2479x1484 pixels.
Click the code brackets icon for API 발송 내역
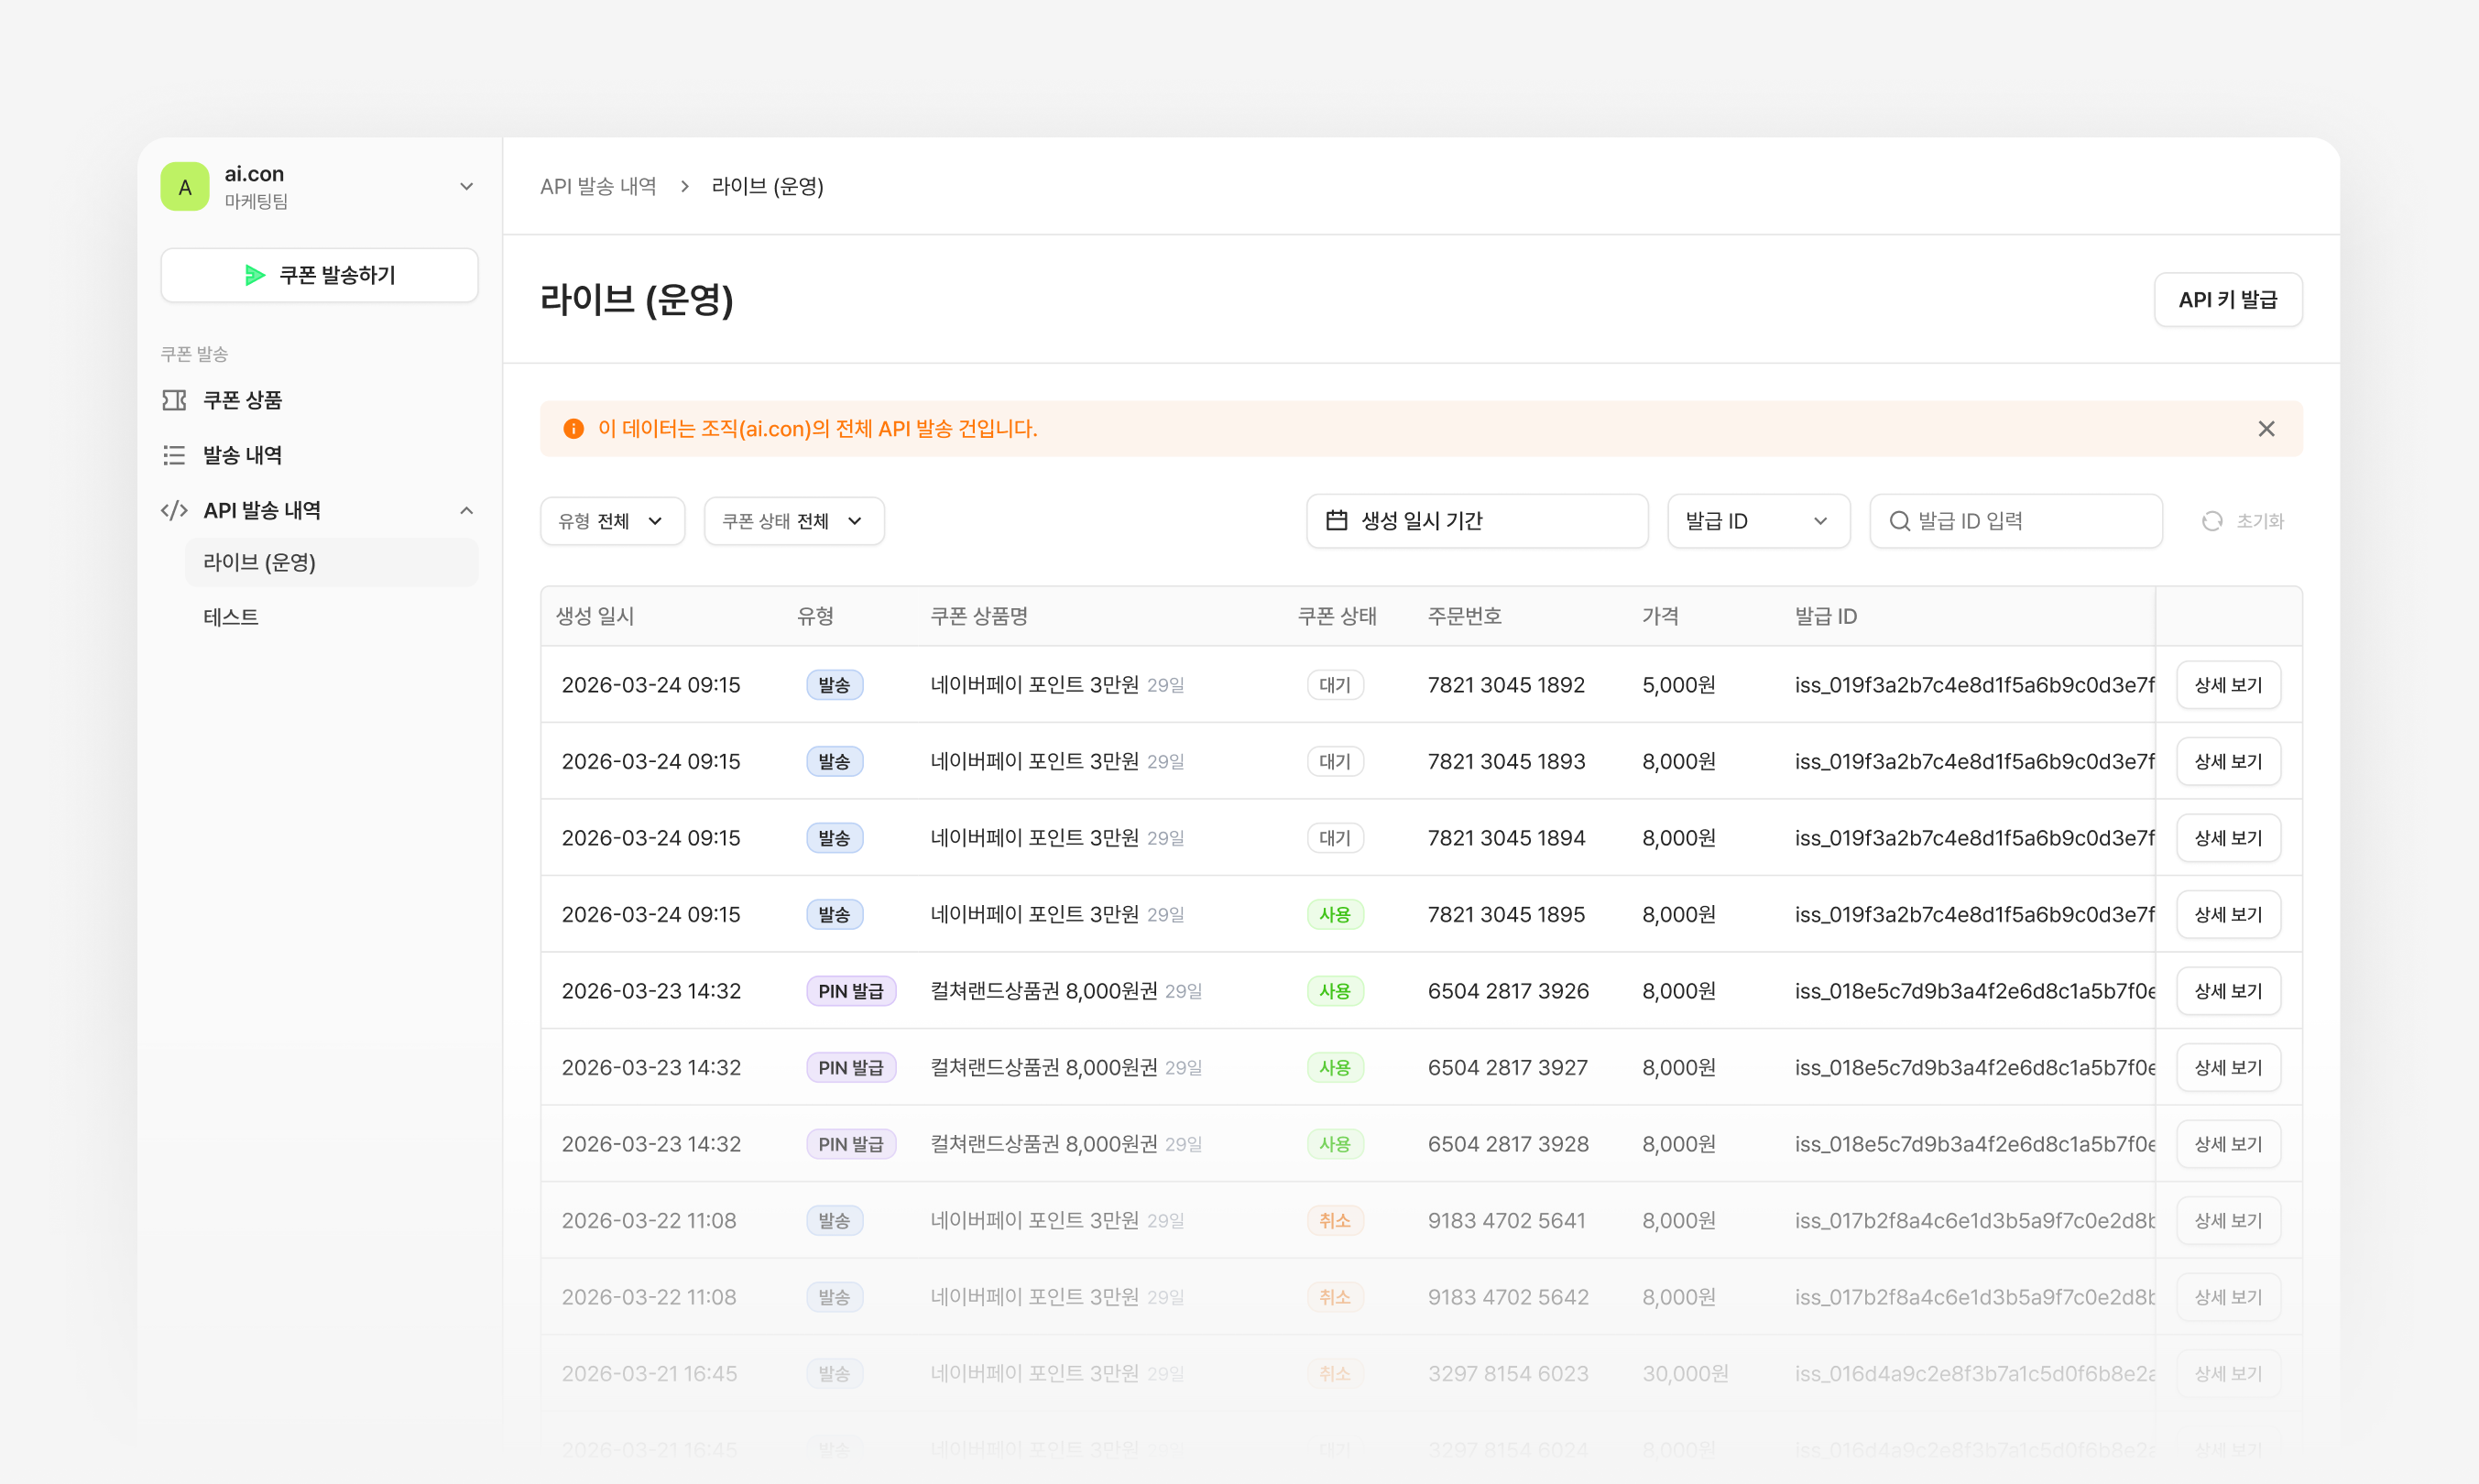point(174,510)
